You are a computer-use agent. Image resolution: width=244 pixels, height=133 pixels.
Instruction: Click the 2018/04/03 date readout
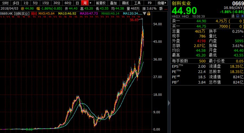[x=10, y=9]
